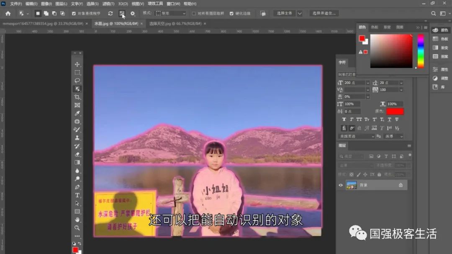The height and width of the screenshot is (254, 452).
Task: Click the rainbow hue slider in Color panel
Action: (421, 51)
